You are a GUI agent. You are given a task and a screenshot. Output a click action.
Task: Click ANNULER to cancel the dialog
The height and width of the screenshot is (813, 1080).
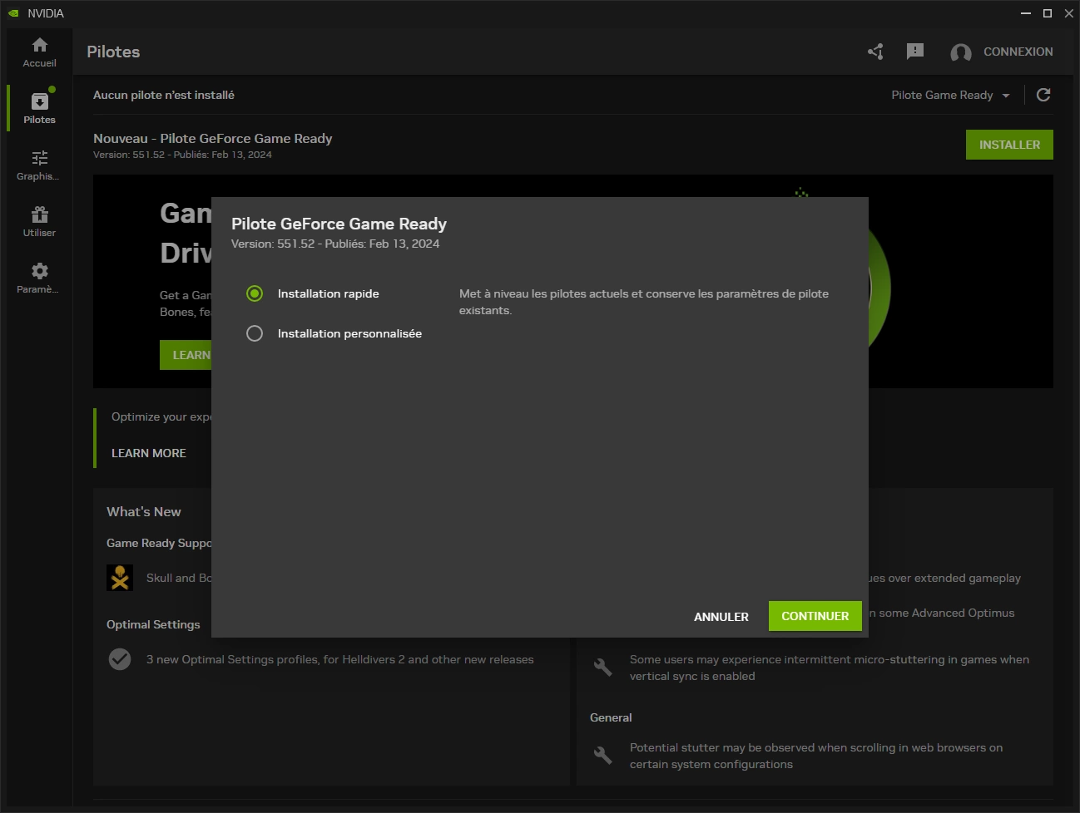[x=721, y=617]
